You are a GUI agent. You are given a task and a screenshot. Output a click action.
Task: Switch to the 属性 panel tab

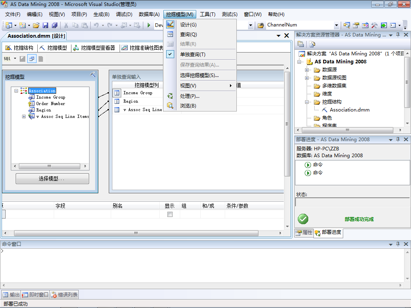[304, 232]
